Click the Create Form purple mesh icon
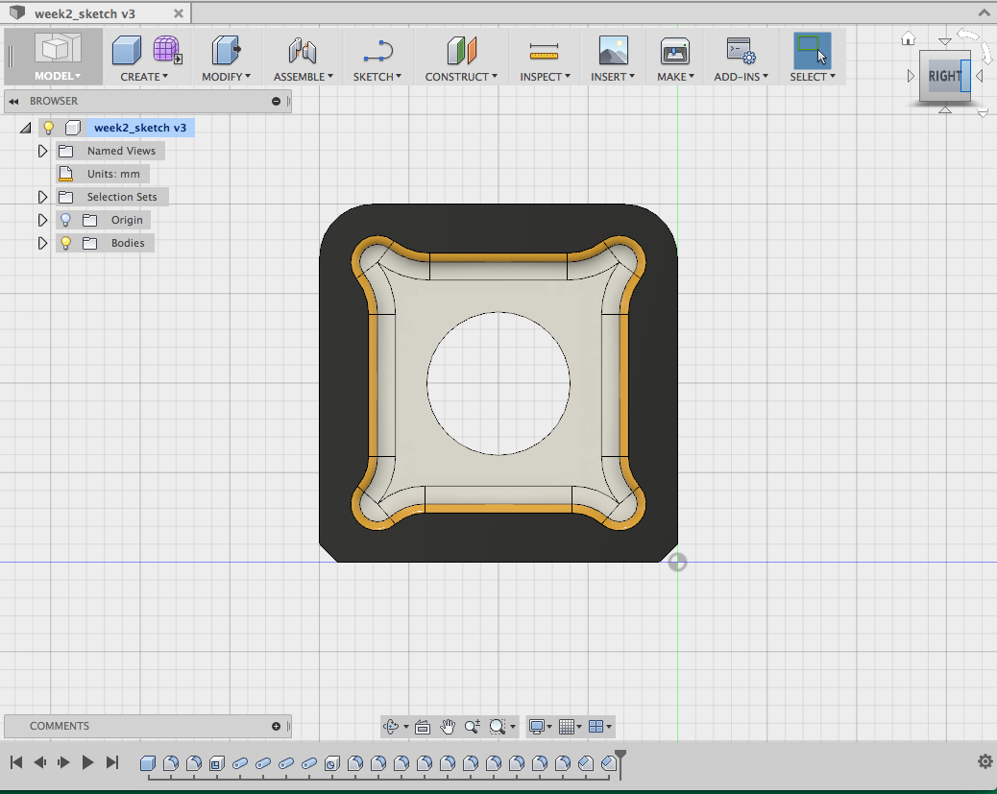The width and height of the screenshot is (997, 794). coord(167,50)
